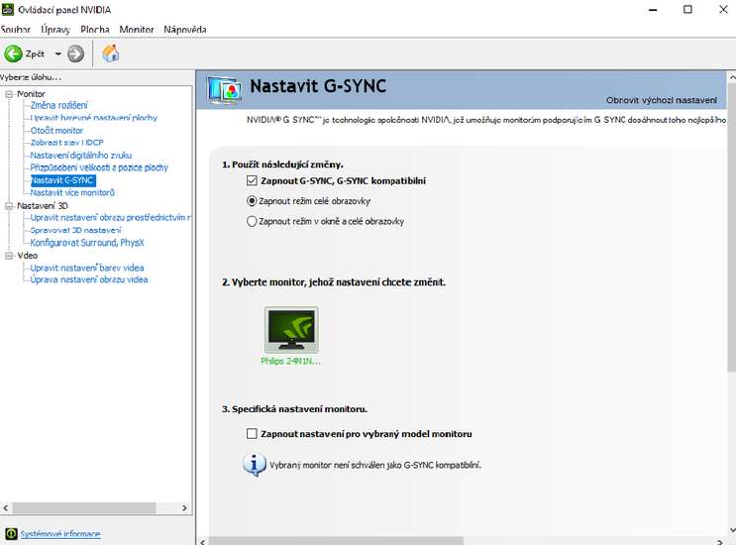This screenshot has height=545, width=736.
Task: Click the Zpět label on toolbar
Action: tap(36, 54)
